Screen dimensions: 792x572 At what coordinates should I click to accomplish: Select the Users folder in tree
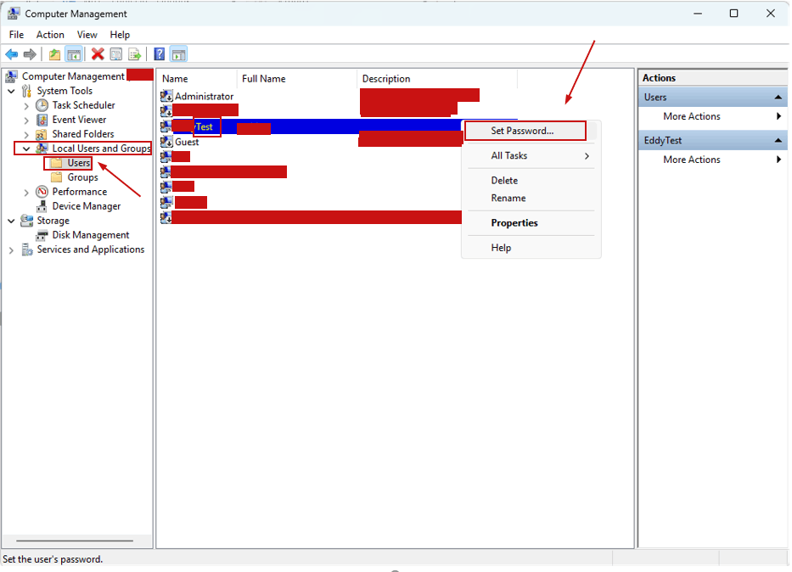click(x=79, y=163)
